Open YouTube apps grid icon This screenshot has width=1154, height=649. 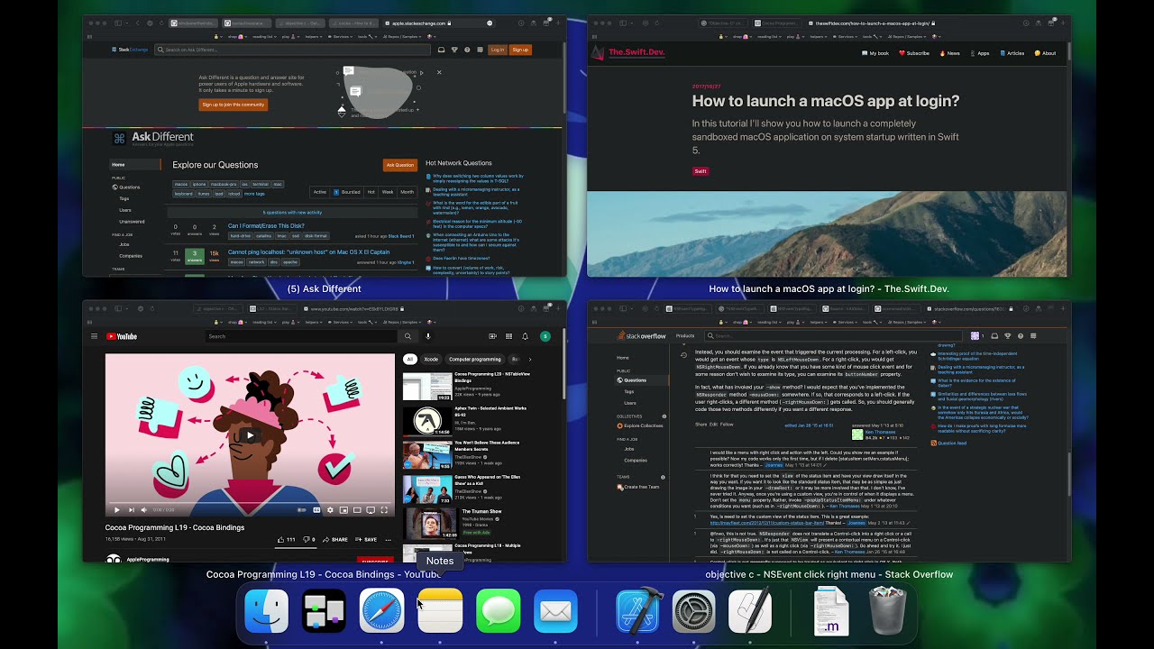pos(508,336)
